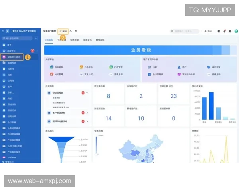Open the help question mark icon
The image size is (239, 191).
point(230,31)
